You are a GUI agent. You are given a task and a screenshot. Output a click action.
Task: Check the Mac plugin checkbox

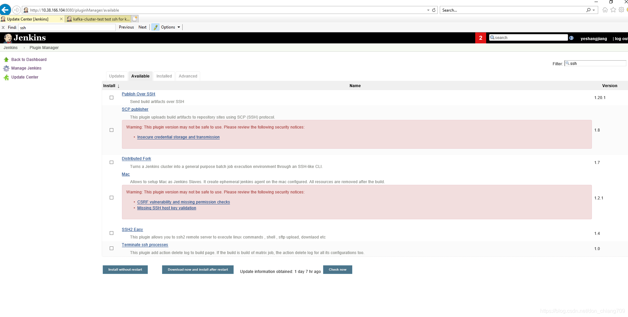click(112, 198)
